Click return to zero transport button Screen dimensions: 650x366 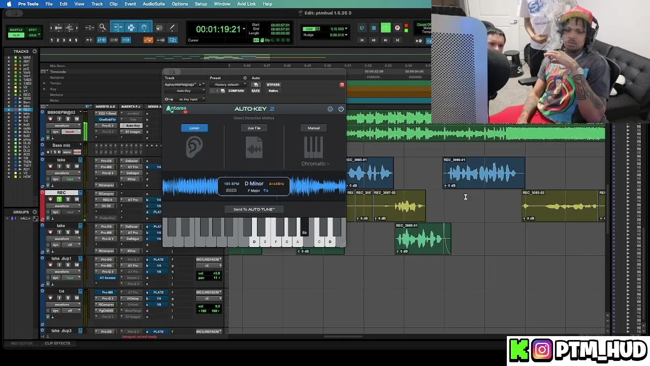tap(362, 40)
